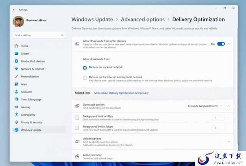Click the Apps icon in sidebar
This screenshot has width=246, height=166.
(17, 84)
